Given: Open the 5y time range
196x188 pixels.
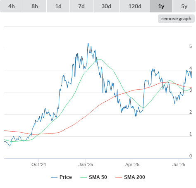Looking at the screenshot, I should coord(184,6).
